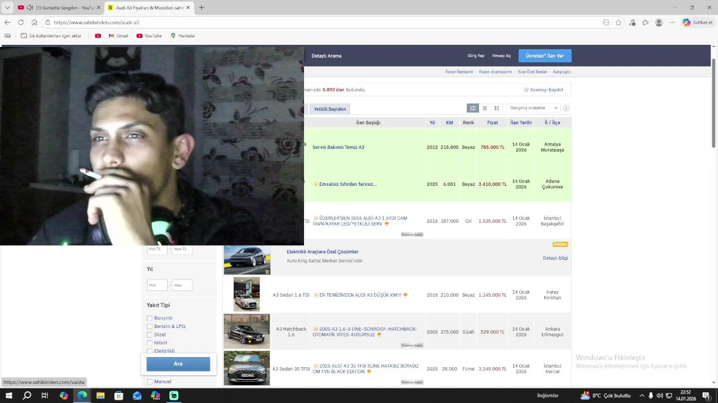Click Yıl min input field

pos(157,285)
